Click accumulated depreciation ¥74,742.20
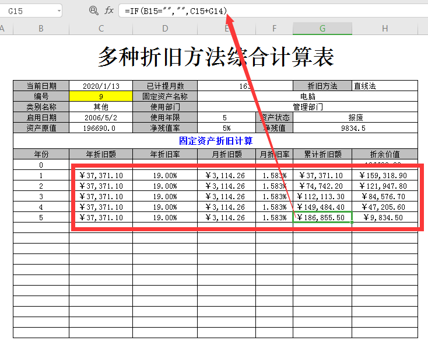Viewport: 428px width, 344px height. click(x=322, y=186)
